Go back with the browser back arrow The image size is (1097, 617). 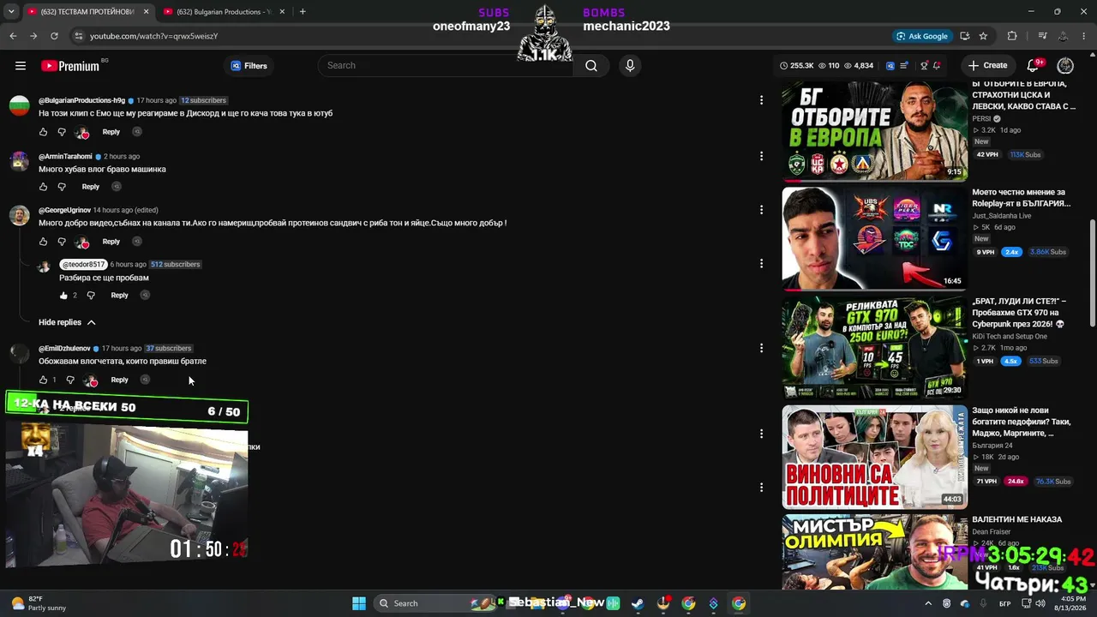13,36
